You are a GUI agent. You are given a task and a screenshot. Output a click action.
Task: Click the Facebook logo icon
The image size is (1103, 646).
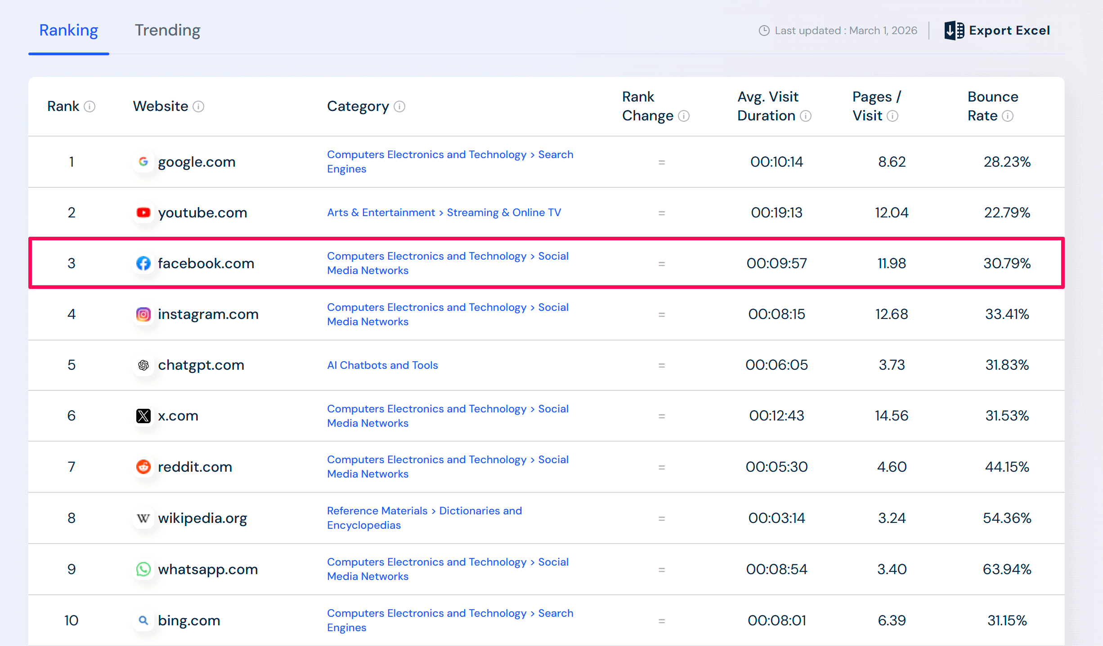[143, 263]
